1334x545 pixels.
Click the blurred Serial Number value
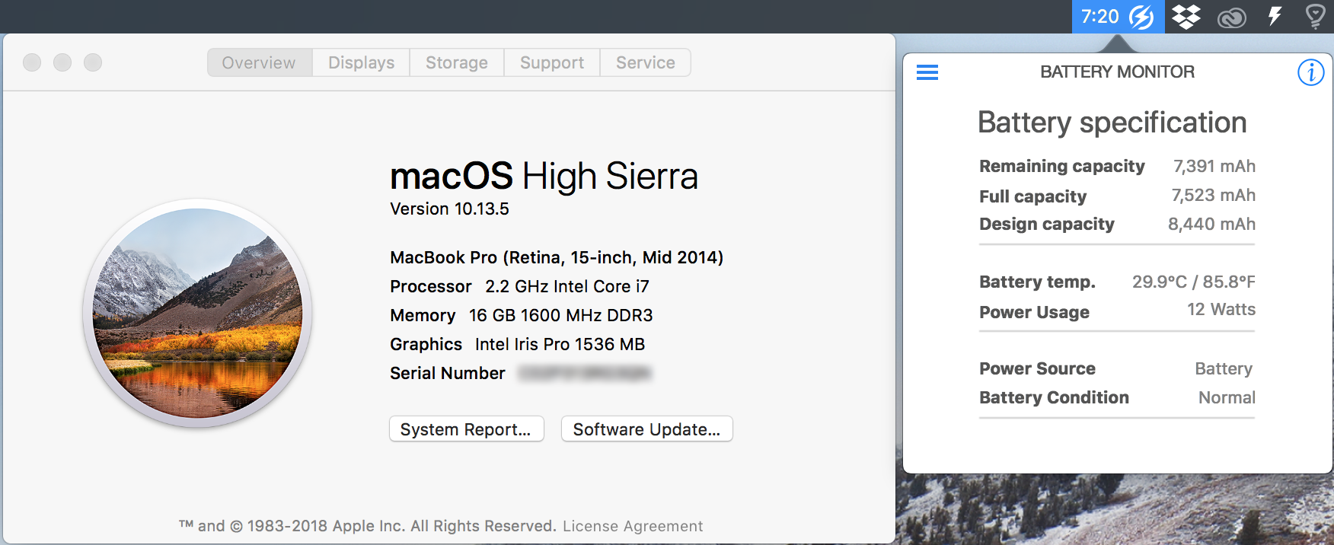click(584, 373)
